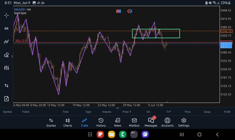Screen dimensions: 235x140
Task: Tap the red-blue one-click trading icon
Action: 118,11
